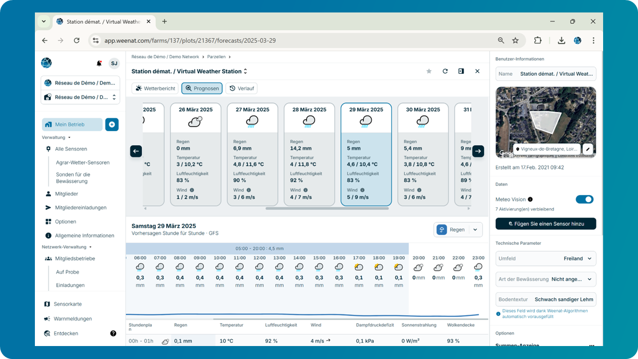
Task: Open Entdecken in sidebar
Action: click(x=61, y=333)
